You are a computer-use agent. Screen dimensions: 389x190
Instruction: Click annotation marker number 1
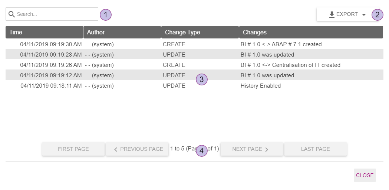[106, 15]
